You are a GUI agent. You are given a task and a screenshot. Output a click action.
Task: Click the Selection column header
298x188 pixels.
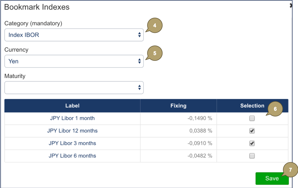click(252, 106)
